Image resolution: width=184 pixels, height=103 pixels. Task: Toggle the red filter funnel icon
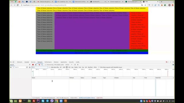tap(39, 65)
